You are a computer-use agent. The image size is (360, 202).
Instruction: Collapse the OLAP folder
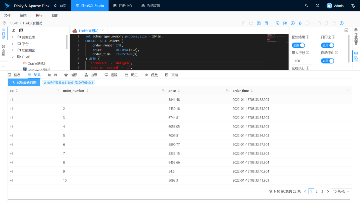pos(13,57)
